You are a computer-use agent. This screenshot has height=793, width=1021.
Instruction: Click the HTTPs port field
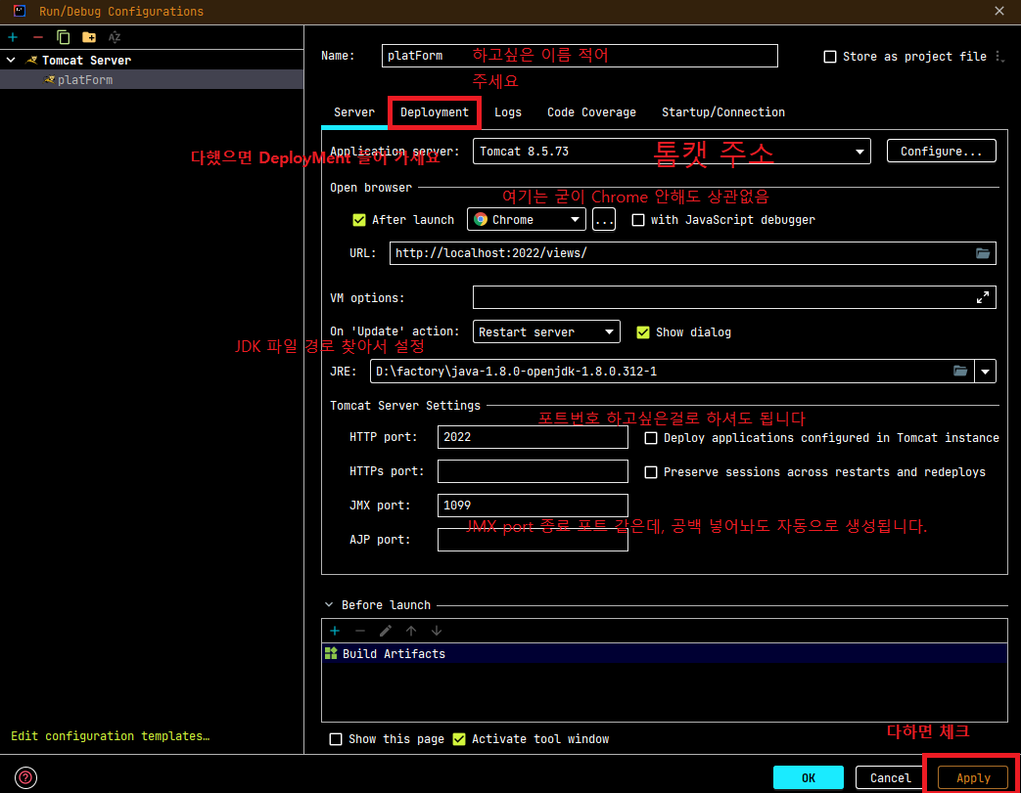click(x=533, y=471)
